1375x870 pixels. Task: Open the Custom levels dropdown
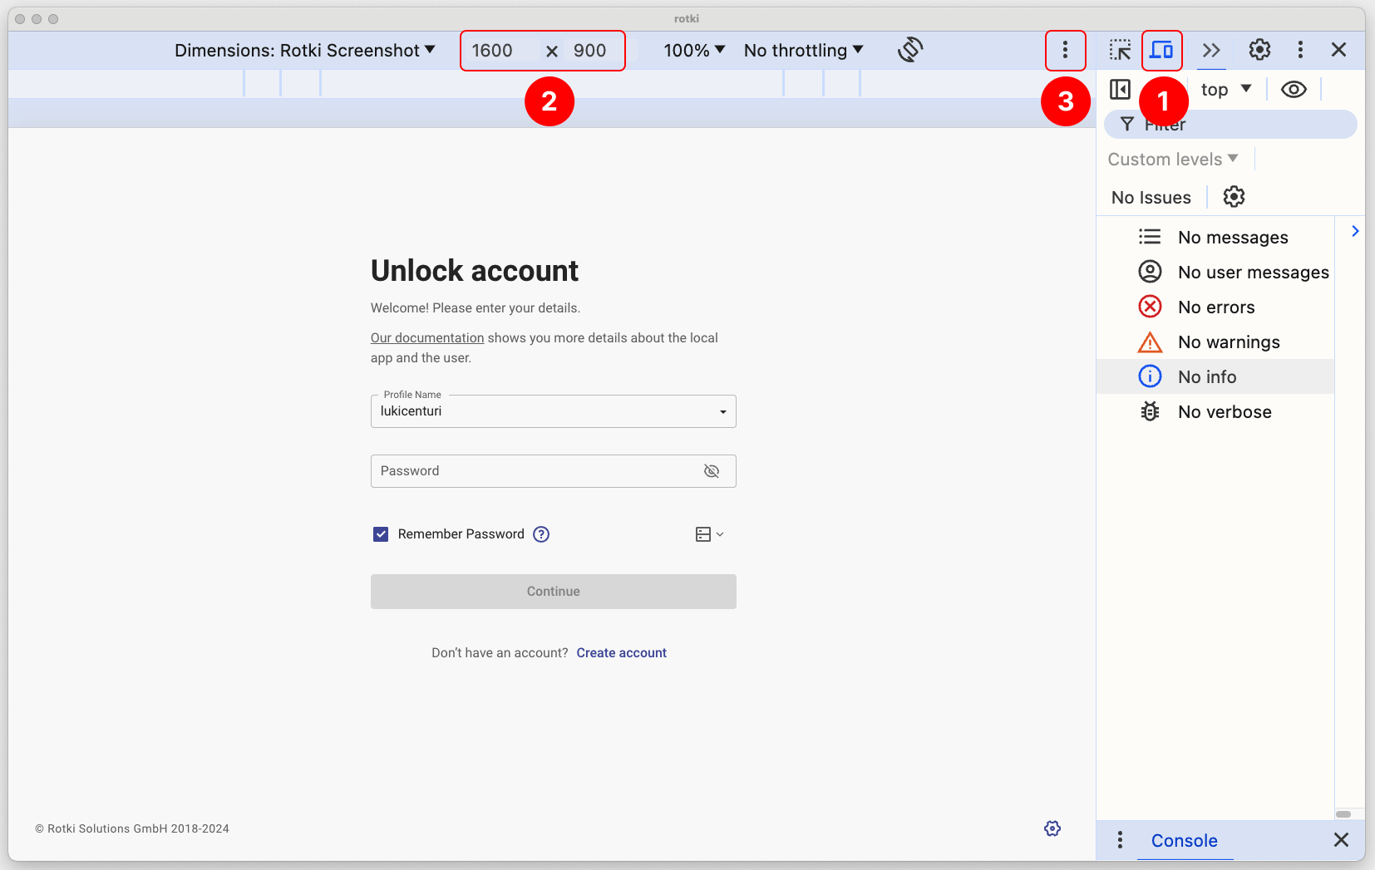point(1173,159)
